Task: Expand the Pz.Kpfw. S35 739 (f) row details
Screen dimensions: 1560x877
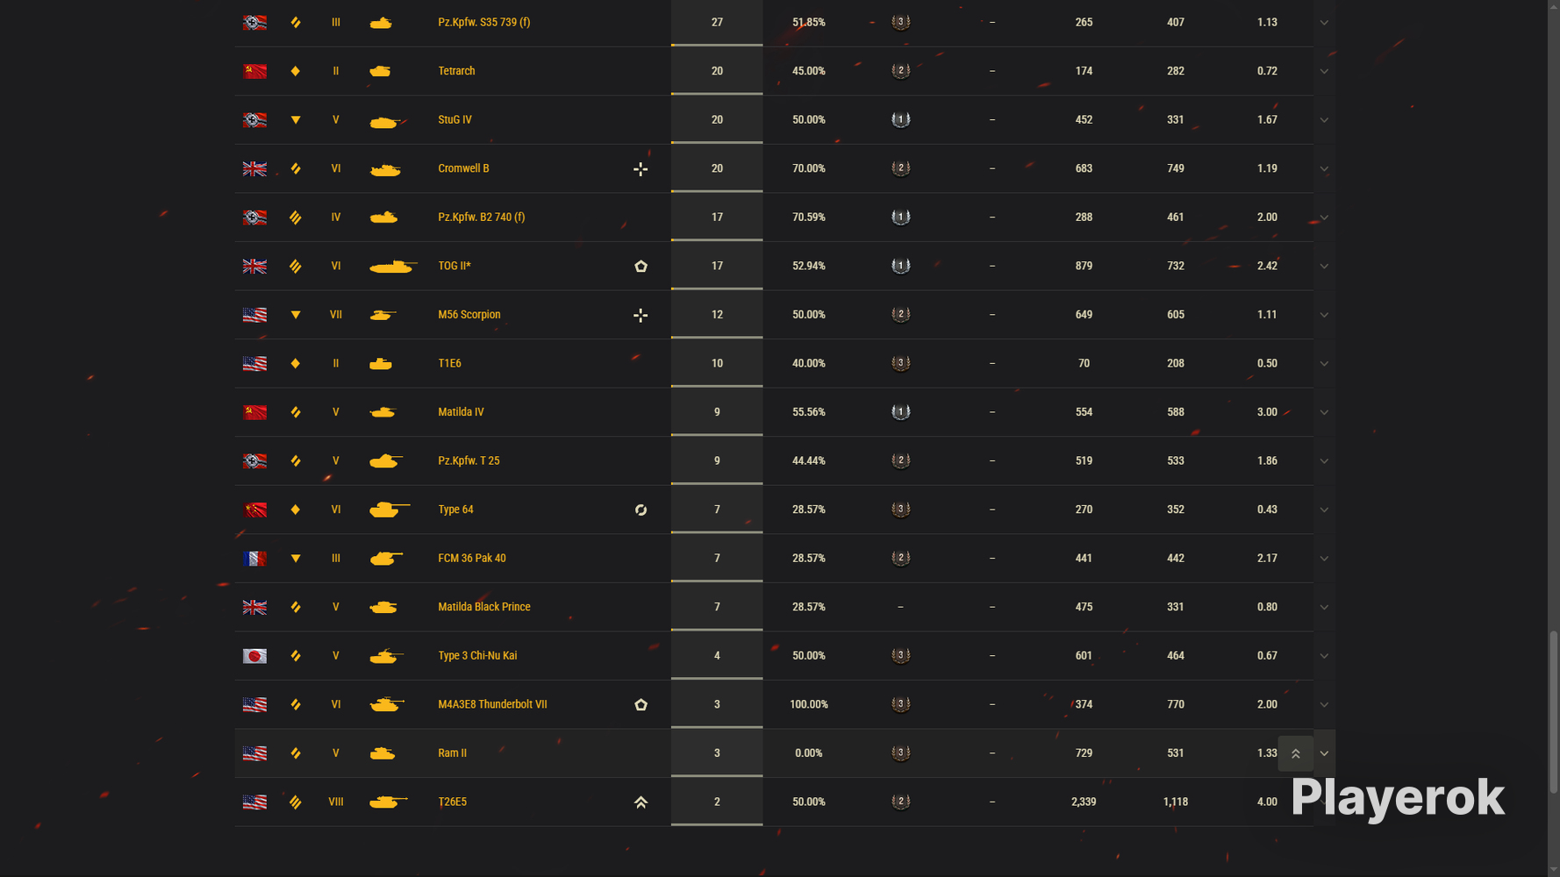Action: click(x=1324, y=23)
